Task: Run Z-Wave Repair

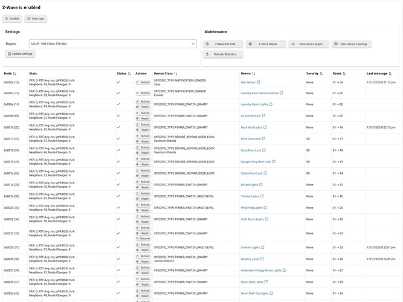Action: coord(266,44)
